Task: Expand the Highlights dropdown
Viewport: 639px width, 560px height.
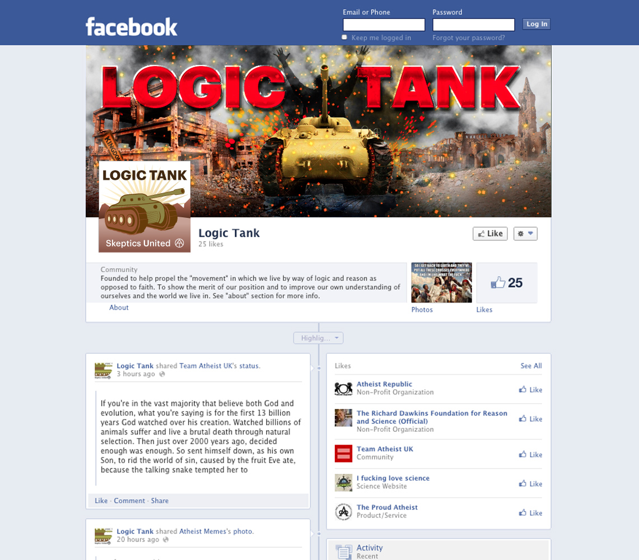Action: point(318,338)
